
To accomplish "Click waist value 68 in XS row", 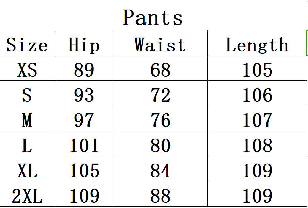I will click(x=160, y=70).
